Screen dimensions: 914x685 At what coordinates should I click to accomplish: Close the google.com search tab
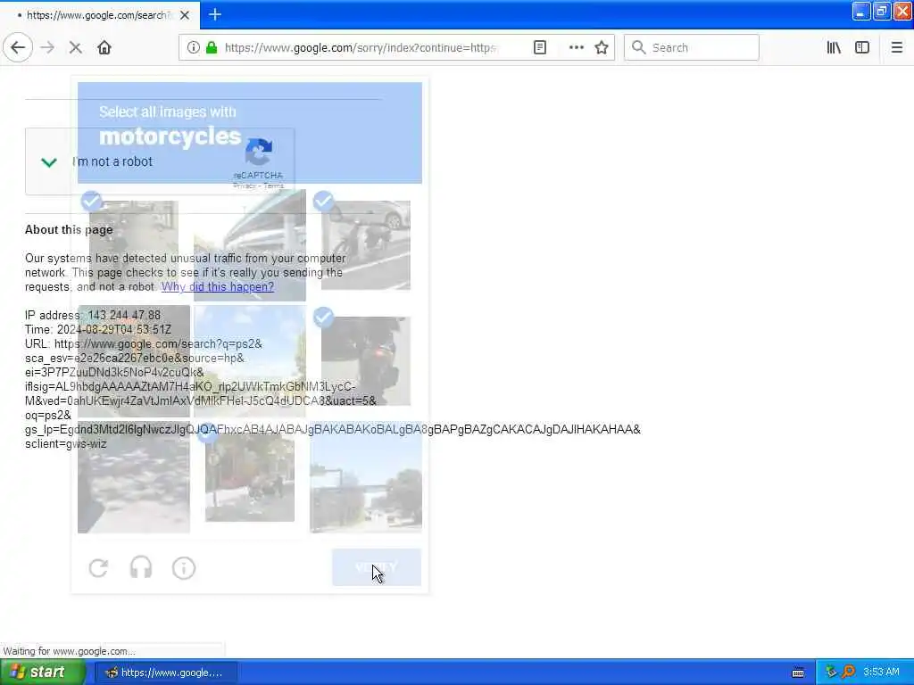[x=184, y=15]
